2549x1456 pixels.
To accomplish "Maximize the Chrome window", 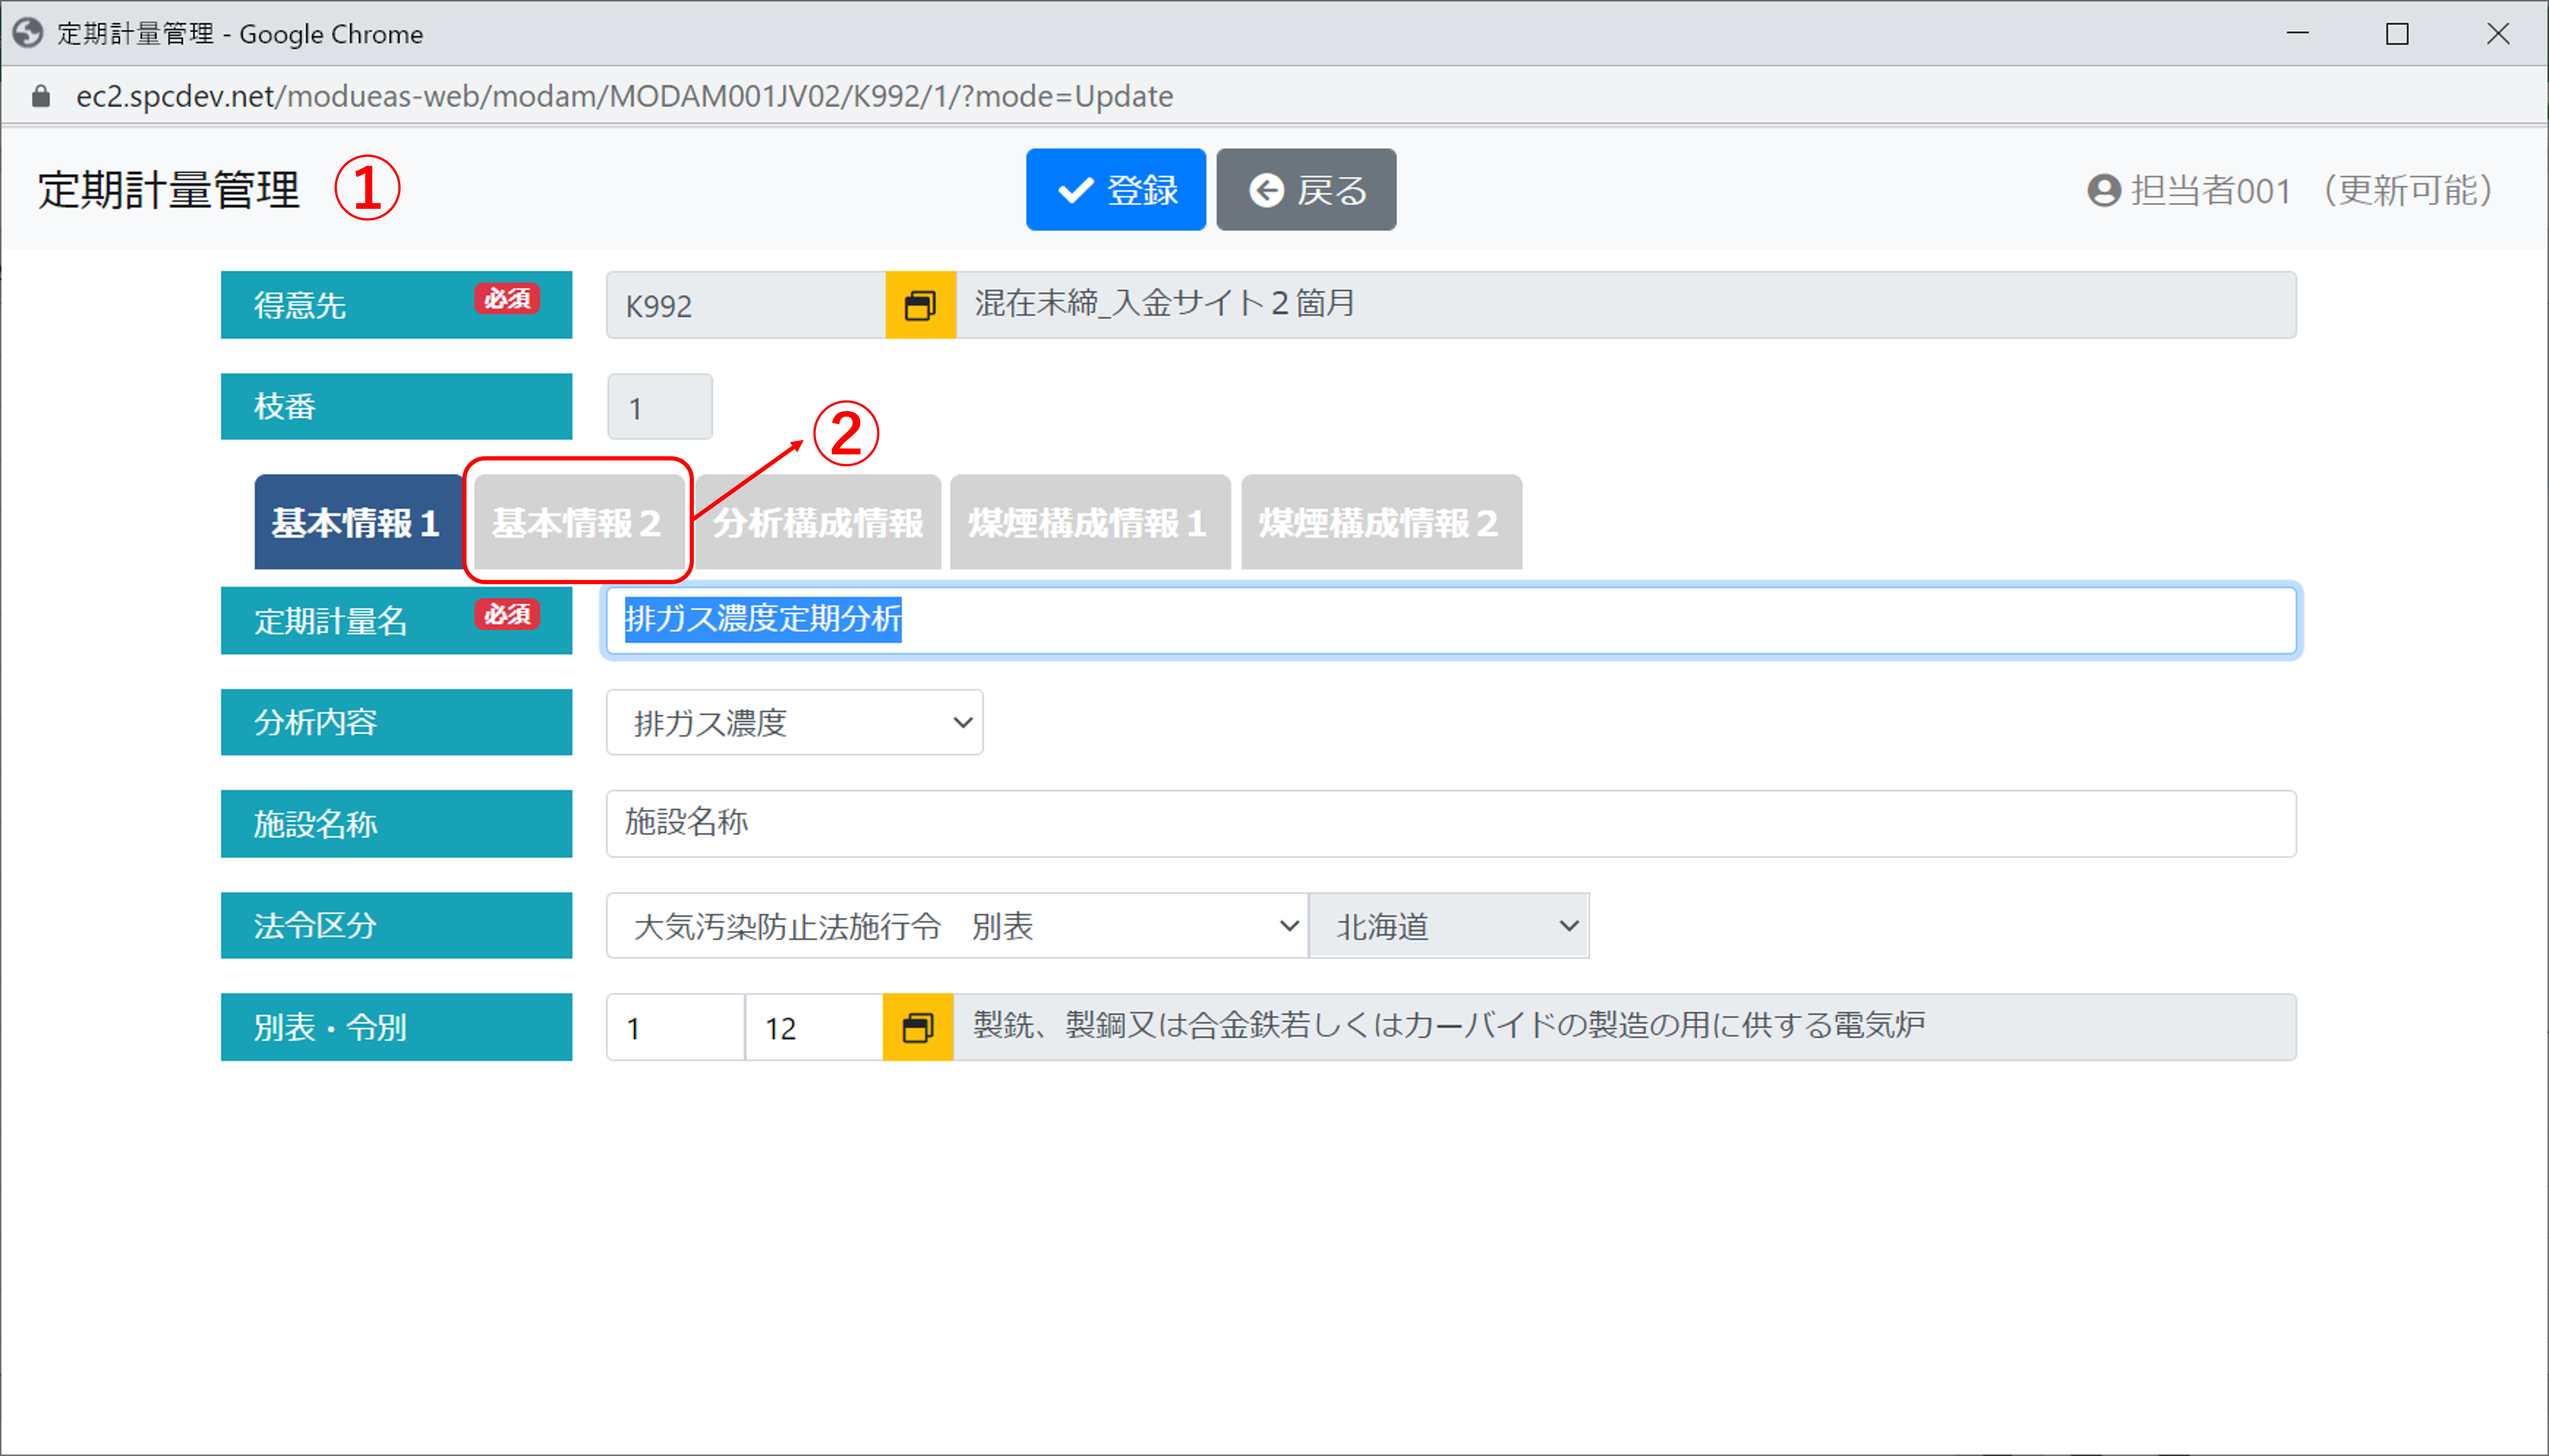I will coord(2397,34).
